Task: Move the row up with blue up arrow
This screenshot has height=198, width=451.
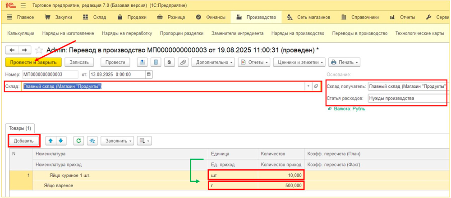Action: (x=51, y=141)
